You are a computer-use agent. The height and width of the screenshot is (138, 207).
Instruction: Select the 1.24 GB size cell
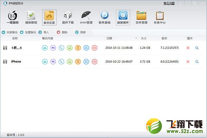[145, 48]
